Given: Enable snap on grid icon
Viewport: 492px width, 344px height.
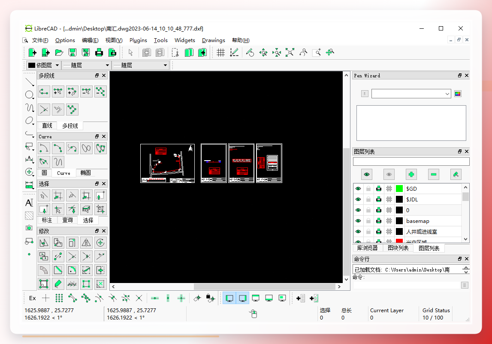Looking at the screenshot, I should (x=59, y=298).
